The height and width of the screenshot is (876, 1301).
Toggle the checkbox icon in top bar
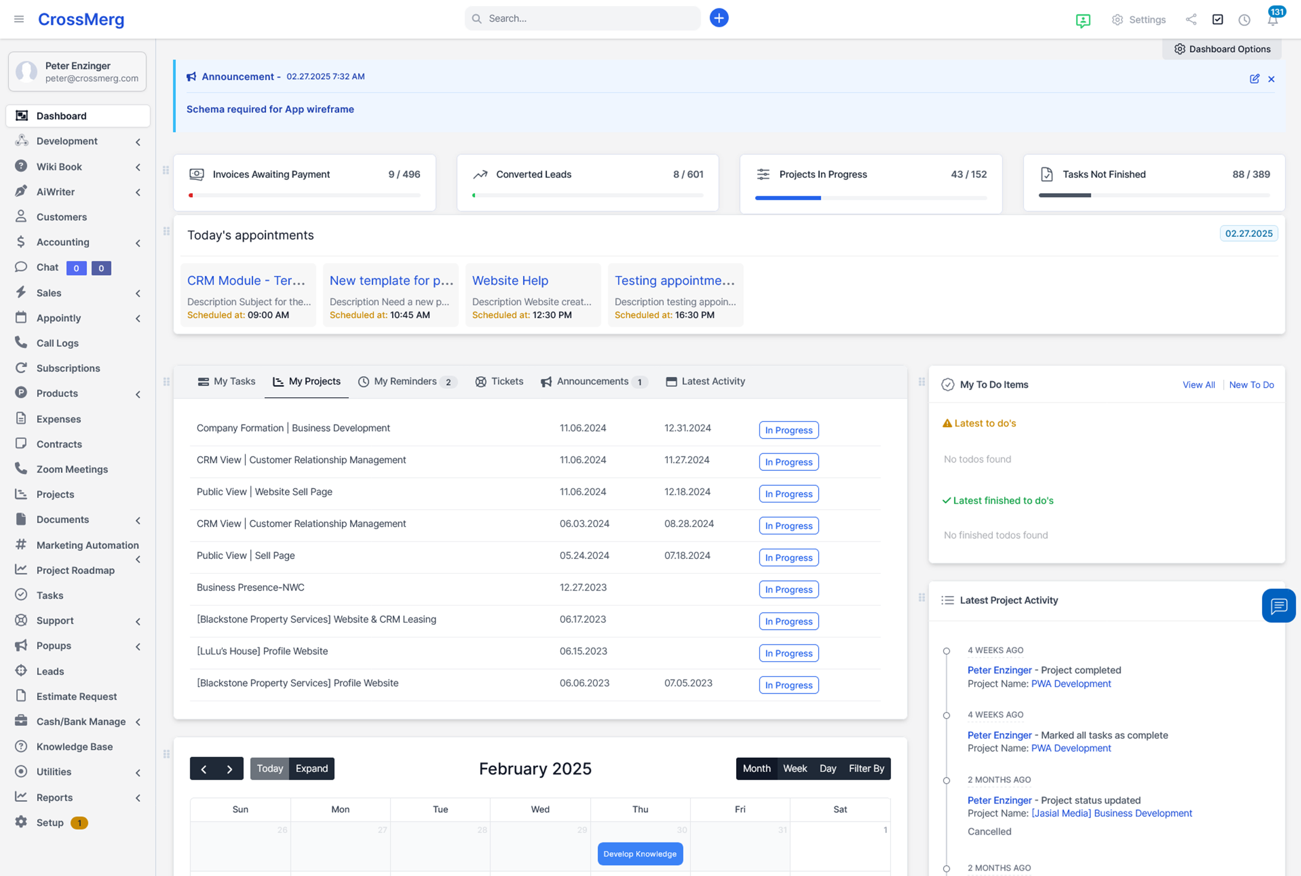point(1217,19)
